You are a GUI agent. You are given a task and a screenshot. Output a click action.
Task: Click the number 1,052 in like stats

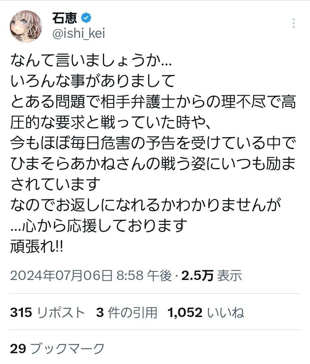tap(185, 312)
